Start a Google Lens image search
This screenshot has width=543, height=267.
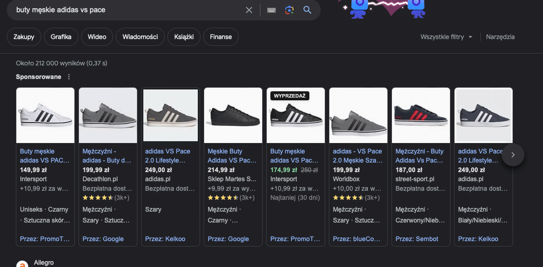[289, 10]
